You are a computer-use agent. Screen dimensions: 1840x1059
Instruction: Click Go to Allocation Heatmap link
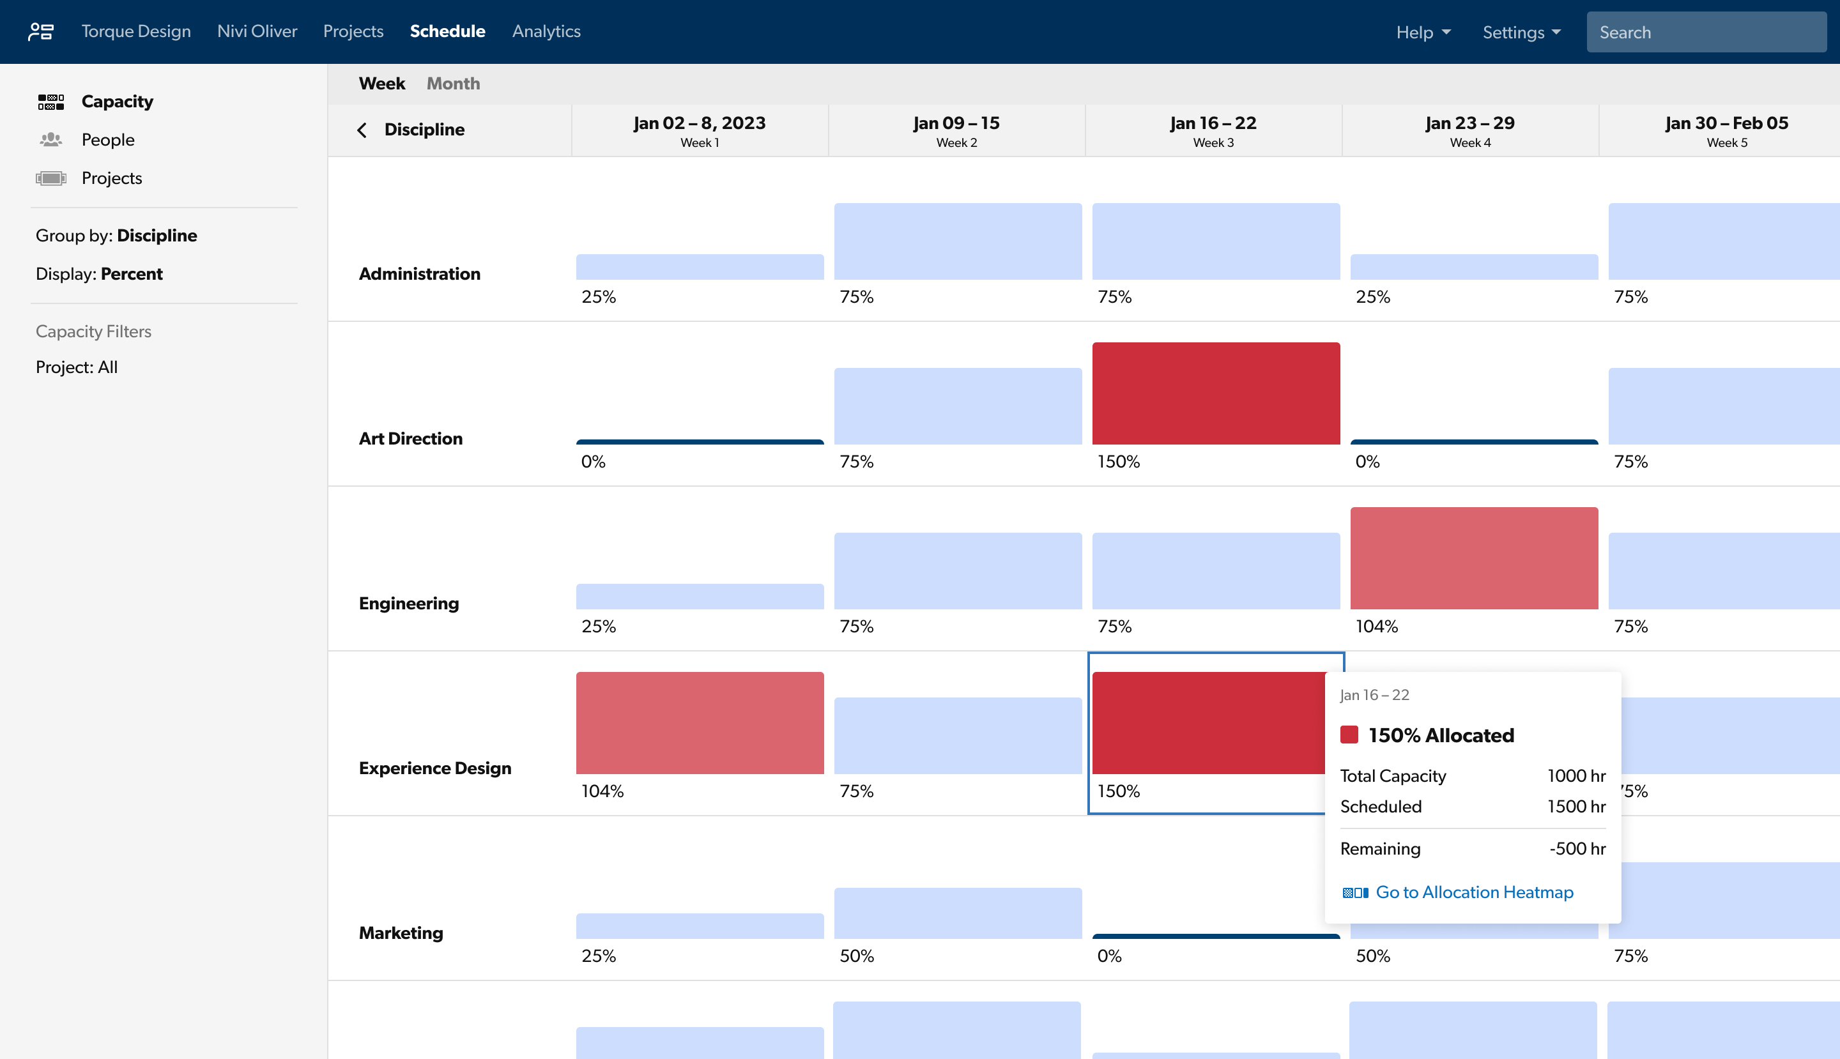tap(1474, 892)
